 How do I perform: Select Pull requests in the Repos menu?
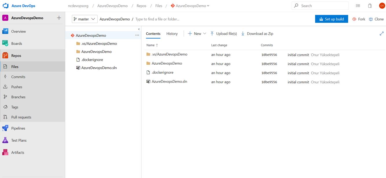coord(21,117)
